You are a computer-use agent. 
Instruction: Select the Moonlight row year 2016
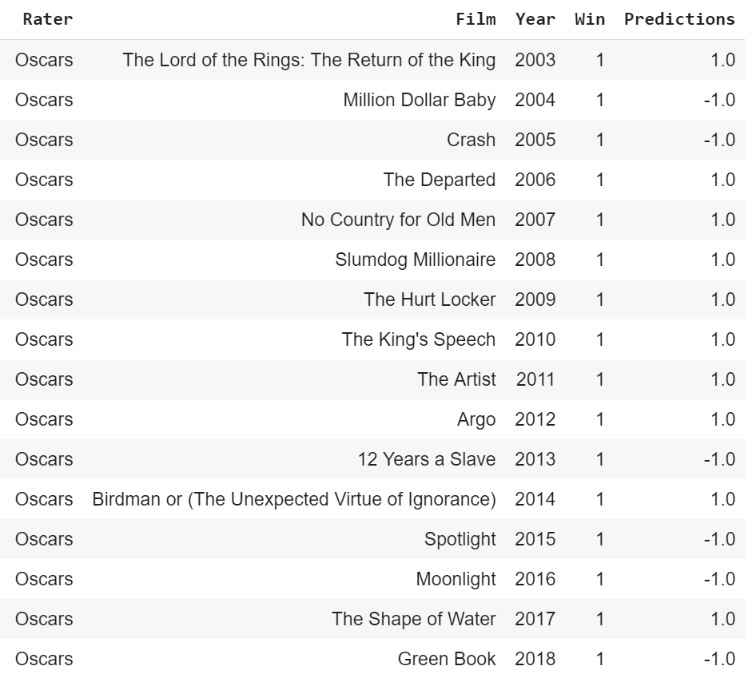[x=535, y=580]
